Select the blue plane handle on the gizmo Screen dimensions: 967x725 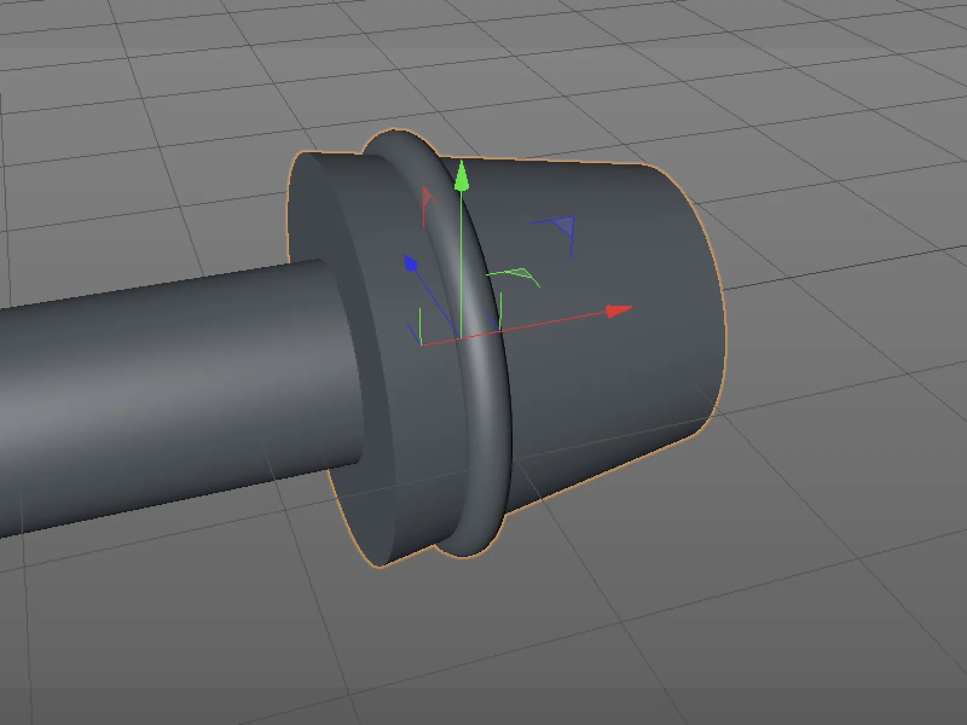point(564,225)
